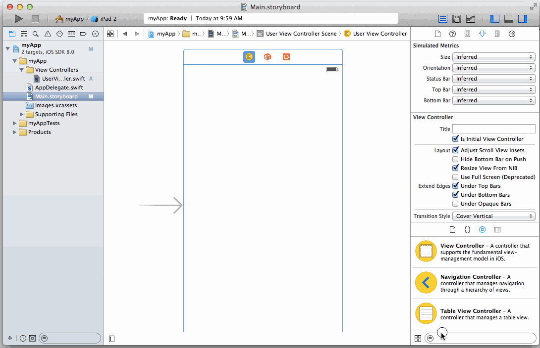This screenshot has height=348, width=540.
Task: Collapse the View Controllers group
Action: point(21,70)
